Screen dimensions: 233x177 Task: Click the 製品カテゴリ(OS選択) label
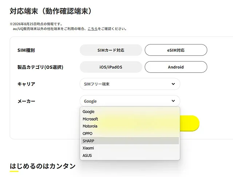click(40, 67)
